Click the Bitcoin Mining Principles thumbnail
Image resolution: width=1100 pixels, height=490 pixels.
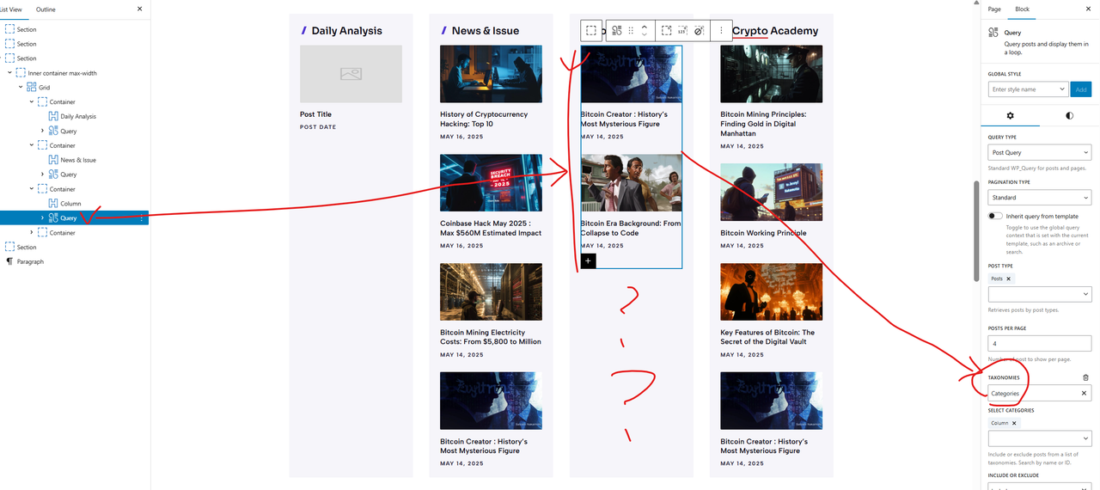771,74
